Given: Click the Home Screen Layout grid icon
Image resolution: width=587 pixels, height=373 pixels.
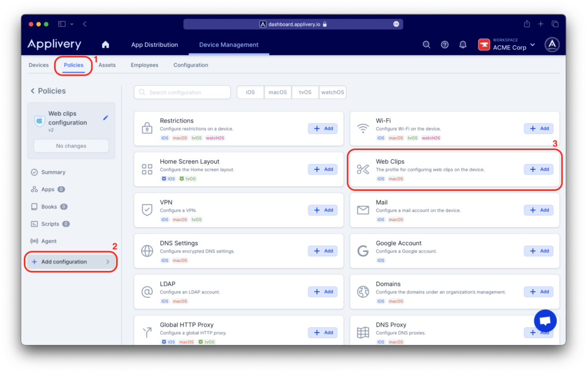Looking at the screenshot, I should coord(147,169).
